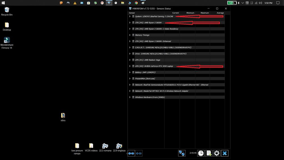
Task: Expand the Battery: SMP L20M3PC2 group
Action: (130, 72)
